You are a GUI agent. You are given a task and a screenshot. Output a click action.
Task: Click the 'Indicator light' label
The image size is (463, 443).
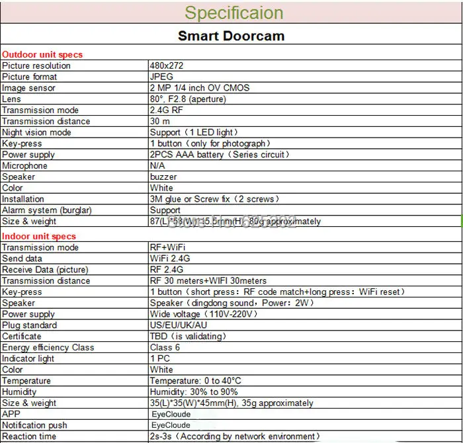28,358
